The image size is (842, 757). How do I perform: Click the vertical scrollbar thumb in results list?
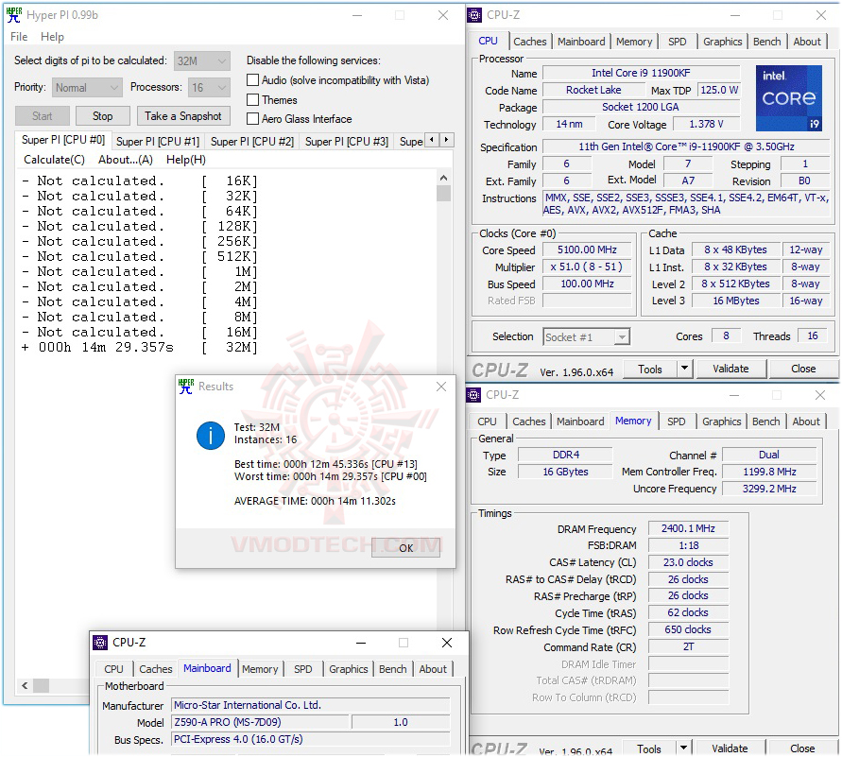[443, 194]
